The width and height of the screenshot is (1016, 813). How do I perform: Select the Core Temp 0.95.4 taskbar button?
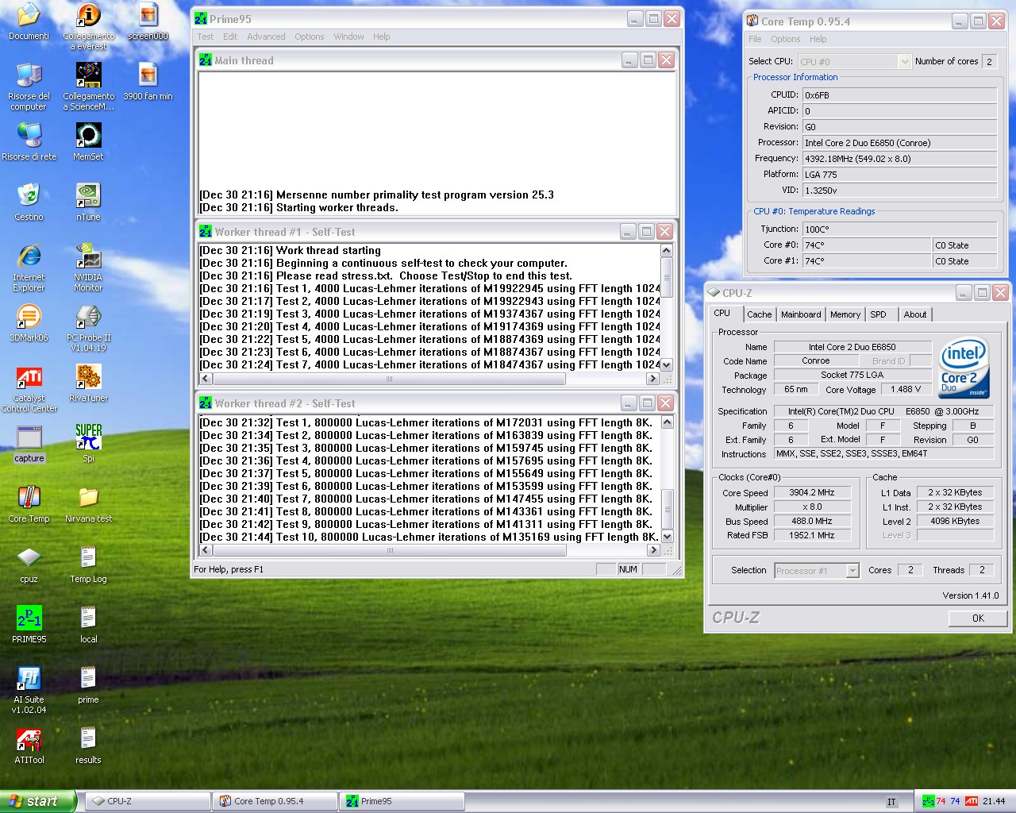coord(275,801)
